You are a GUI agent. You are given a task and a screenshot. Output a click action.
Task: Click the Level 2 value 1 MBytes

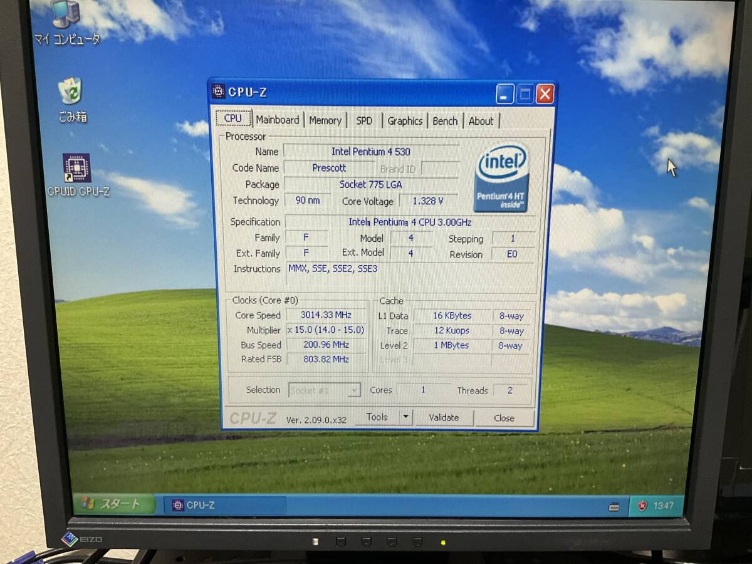(452, 345)
